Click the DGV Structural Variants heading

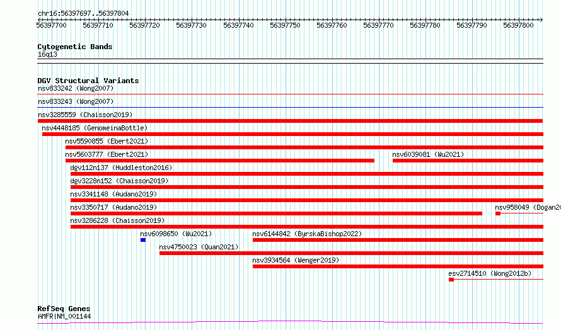[88, 81]
